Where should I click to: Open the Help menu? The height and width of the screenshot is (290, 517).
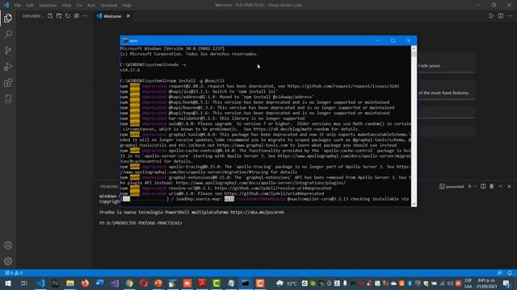point(127,6)
